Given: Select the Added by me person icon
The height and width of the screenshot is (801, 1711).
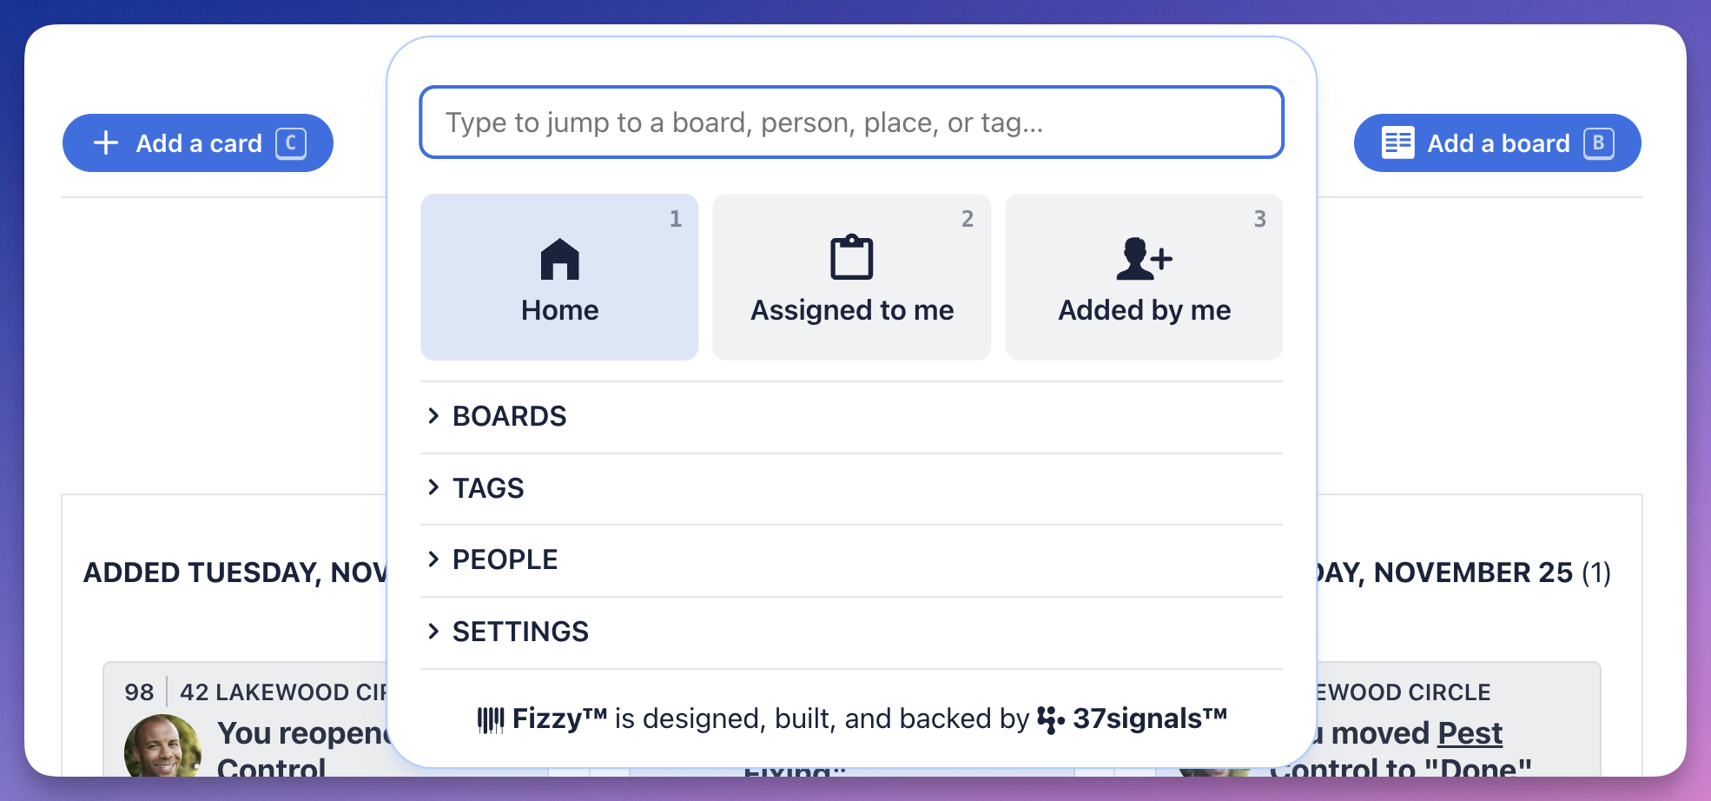Looking at the screenshot, I should 1143,258.
